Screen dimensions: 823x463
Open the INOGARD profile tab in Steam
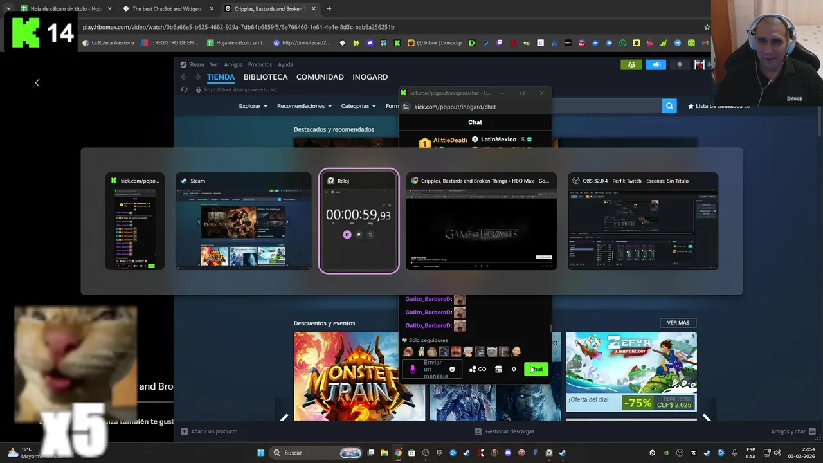point(370,77)
